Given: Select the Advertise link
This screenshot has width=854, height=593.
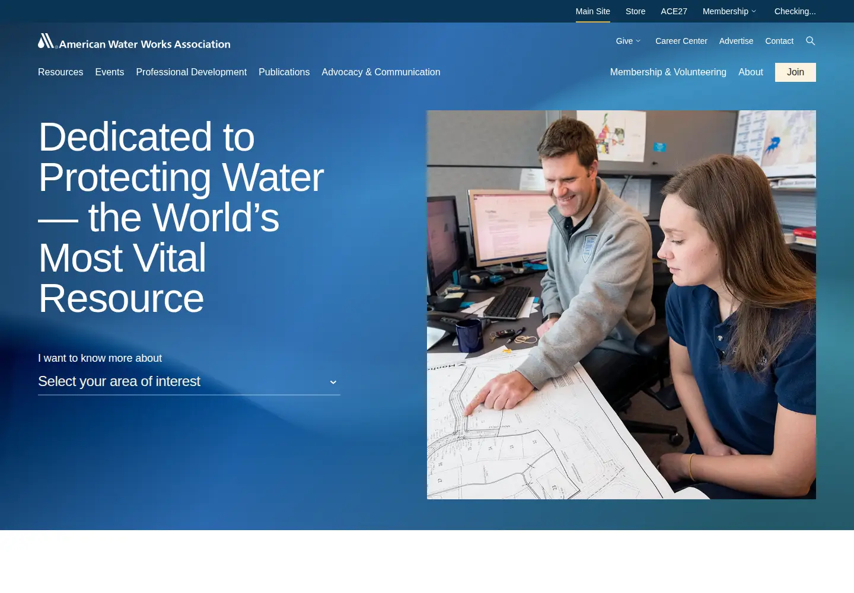Looking at the screenshot, I should click(x=736, y=41).
